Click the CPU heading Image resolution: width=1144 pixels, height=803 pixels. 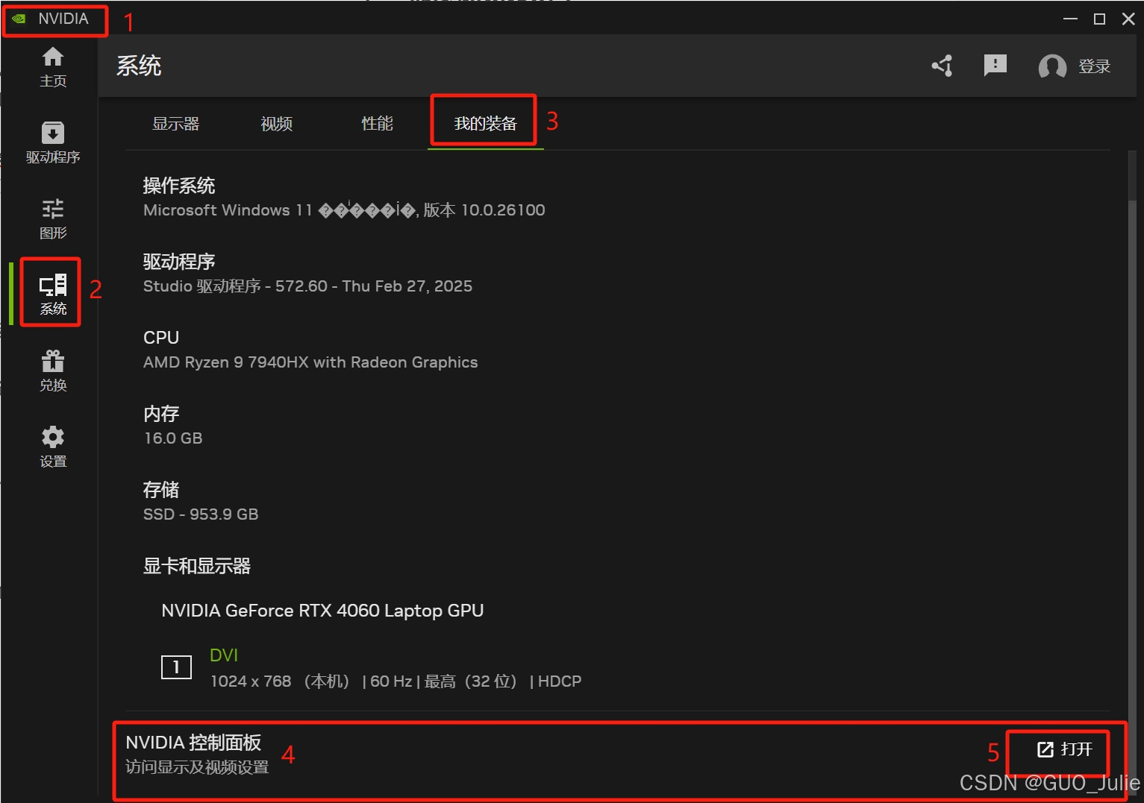pyautogui.click(x=161, y=338)
